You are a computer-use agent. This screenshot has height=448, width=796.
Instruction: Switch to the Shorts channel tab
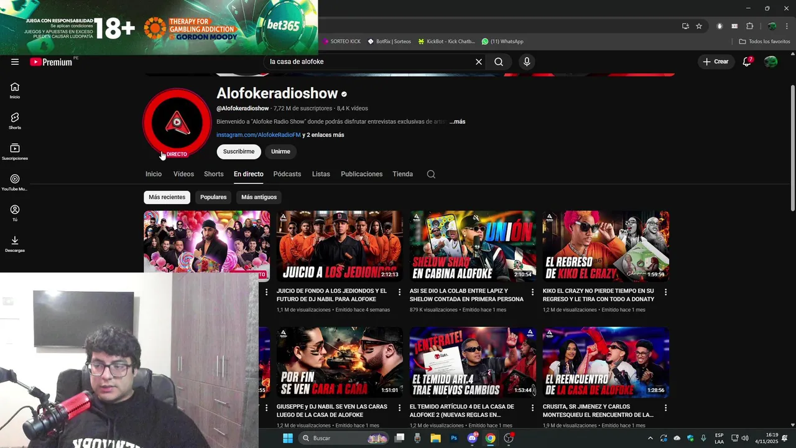point(213,174)
